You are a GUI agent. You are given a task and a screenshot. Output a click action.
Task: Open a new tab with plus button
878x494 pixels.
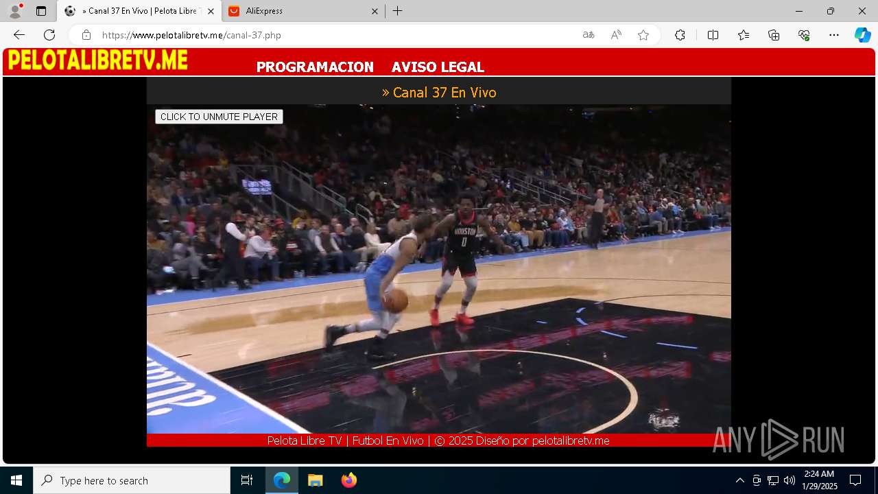point(398,11)
